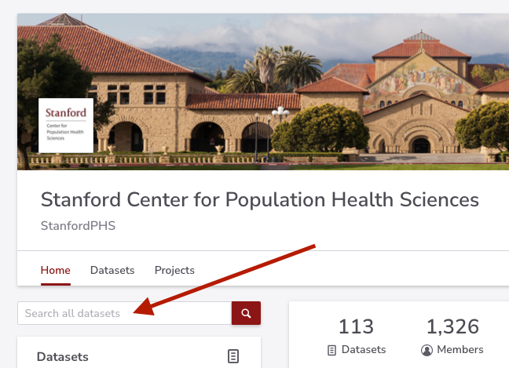Image resolution: width=509 pixels, height=368 pixels.
Task: Click the Members label under 1,326
Action: 460,349
